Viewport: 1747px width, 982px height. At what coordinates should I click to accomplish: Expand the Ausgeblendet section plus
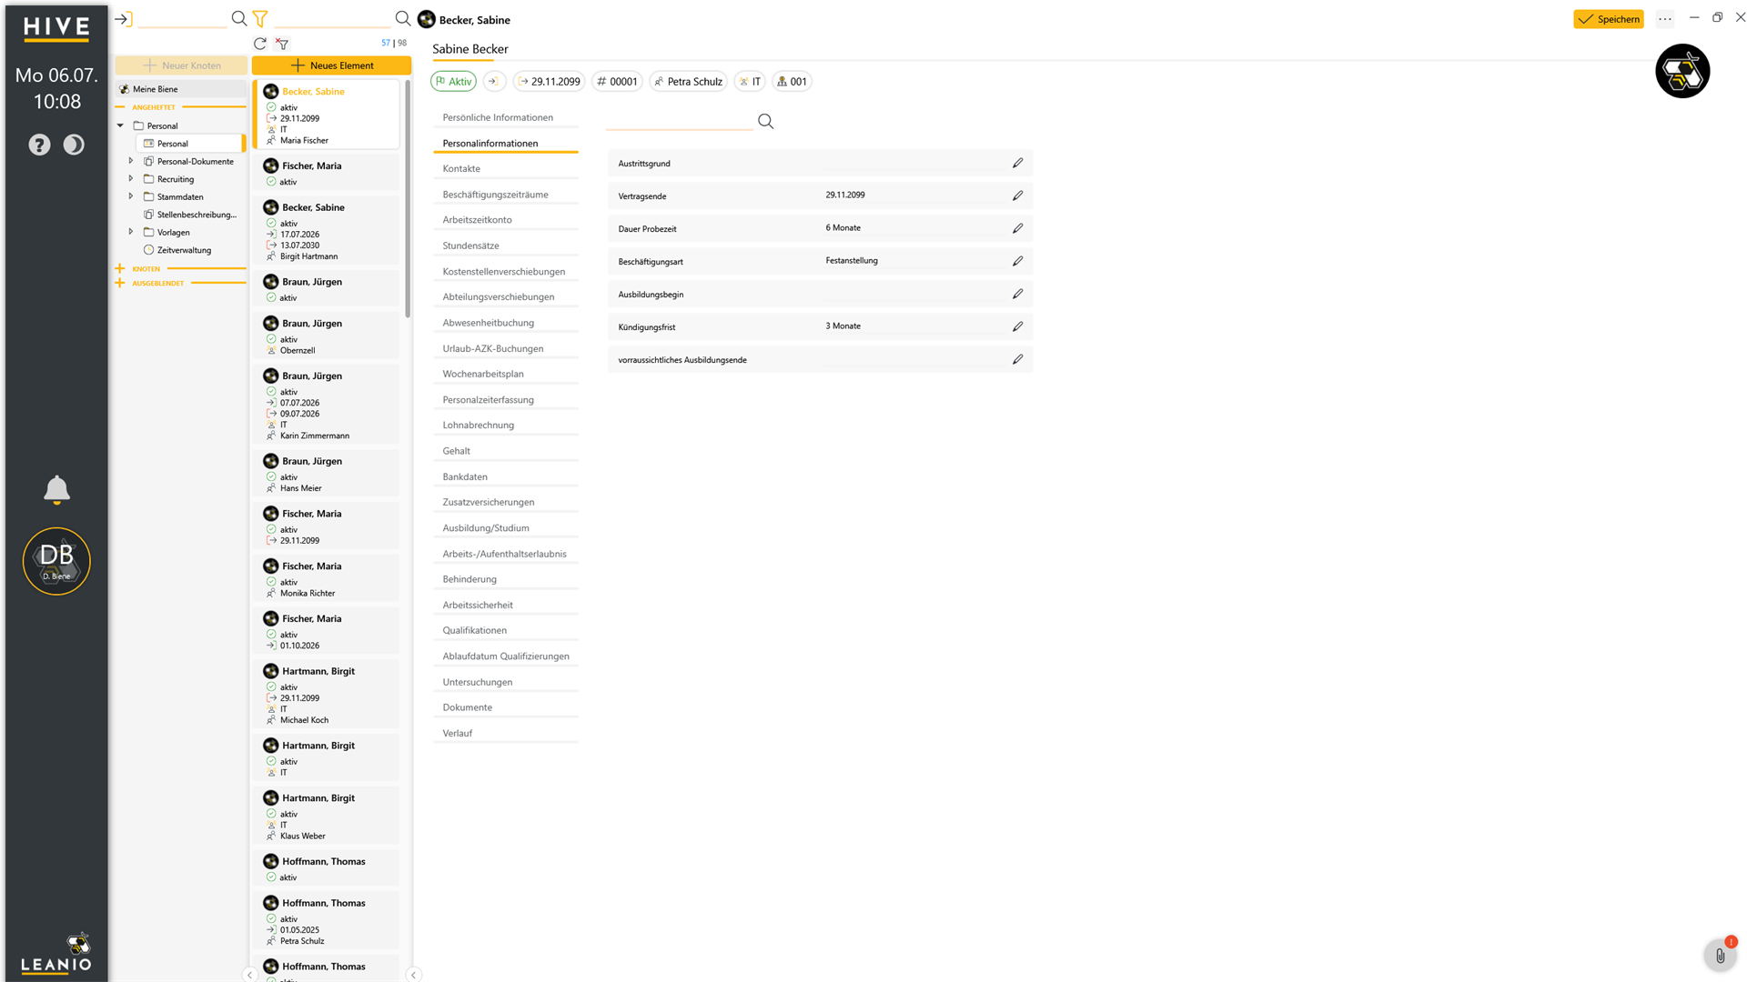pyautogui.click(x=120, y=283)
